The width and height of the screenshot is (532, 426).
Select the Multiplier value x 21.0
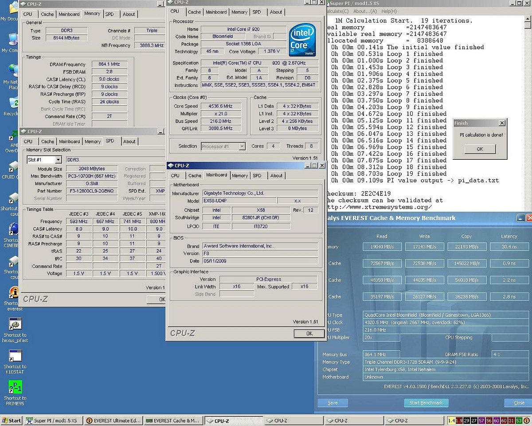222,114
